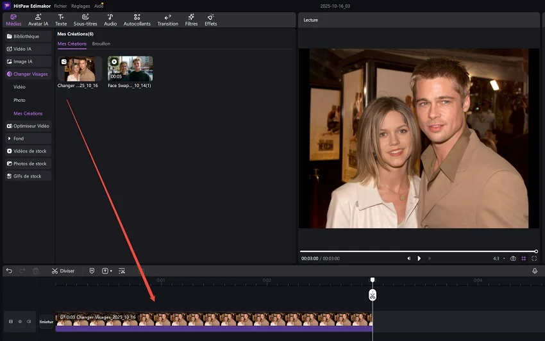The width and height of the screenshot is (545, 341).
Task: Mute the video track audio
Action: [x=29, y=321]
